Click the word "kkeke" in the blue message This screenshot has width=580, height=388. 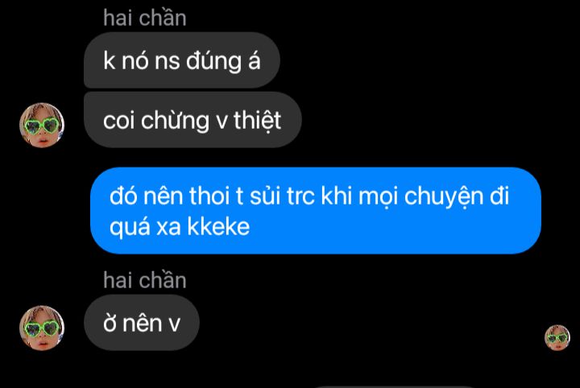point(218,226)
